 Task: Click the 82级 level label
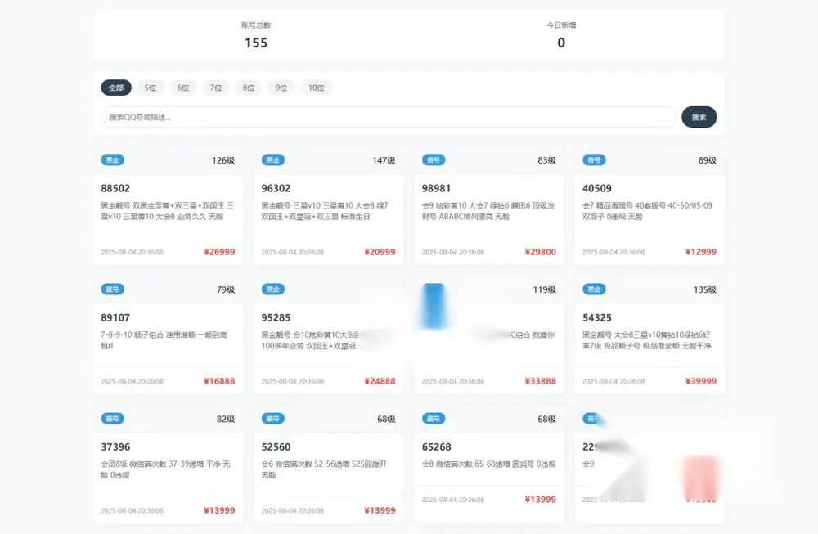(226, 420)
